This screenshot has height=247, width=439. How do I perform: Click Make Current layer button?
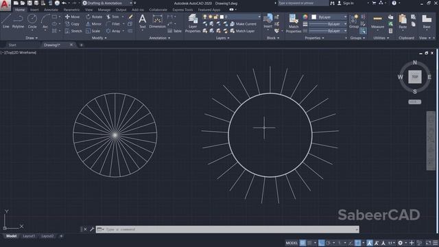(244, 24)
